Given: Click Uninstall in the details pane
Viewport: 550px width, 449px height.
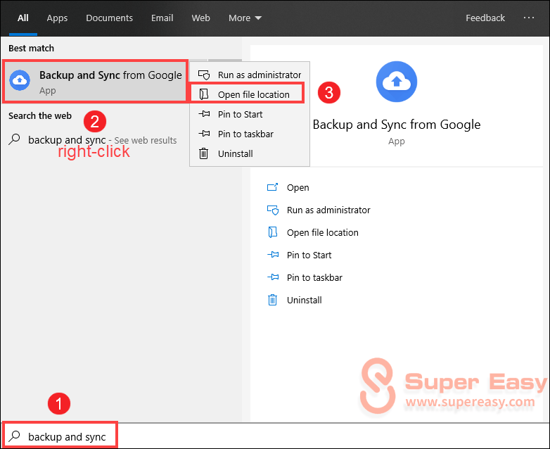Looking at the screenshot, I should 304,300.
